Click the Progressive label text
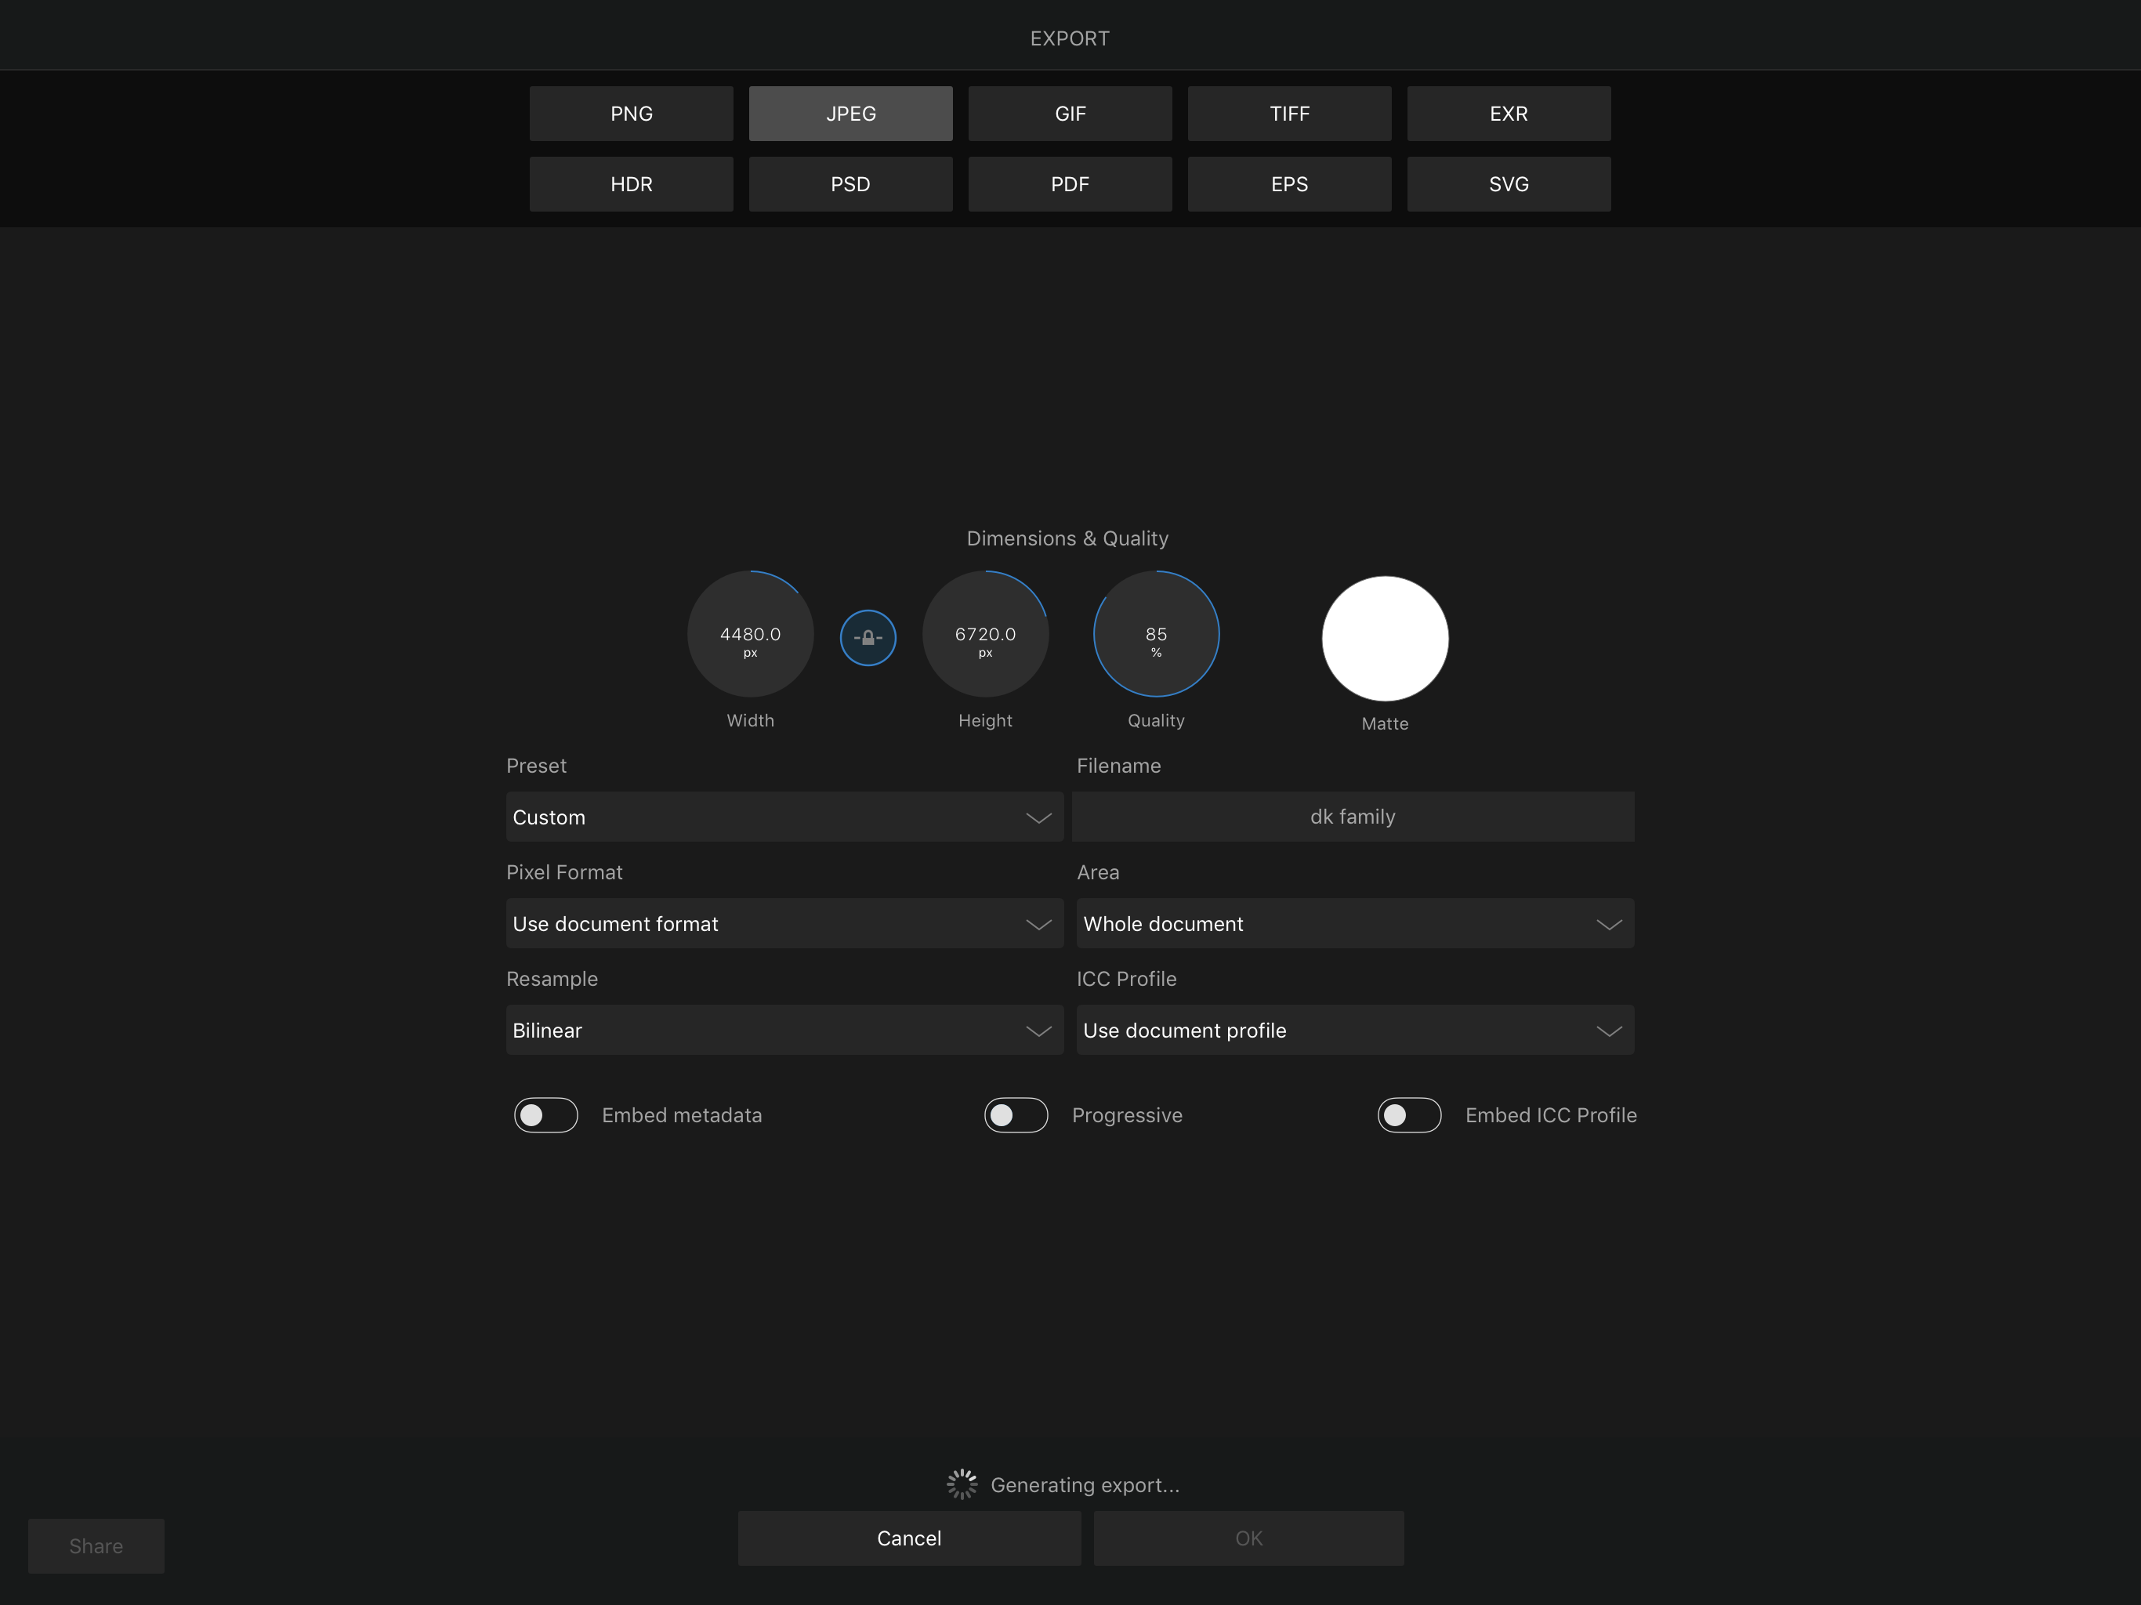The width and height of the screenshot is (2141, 1605). click(x=1127, y=1115)
